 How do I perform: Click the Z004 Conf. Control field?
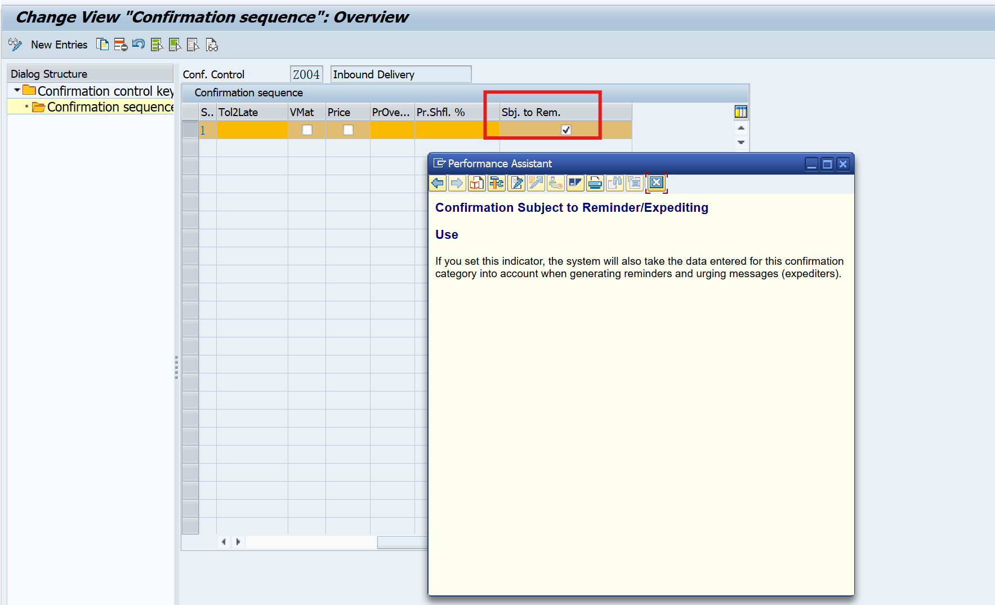click(306, 74)
